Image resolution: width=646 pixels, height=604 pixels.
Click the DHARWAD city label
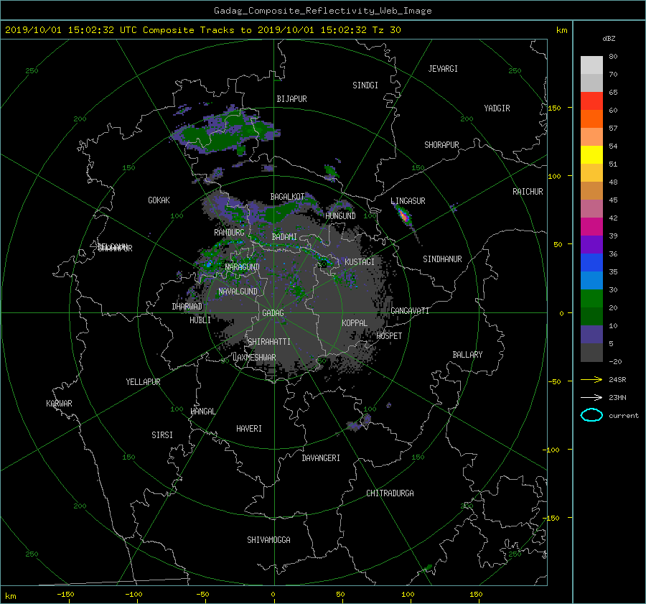[x=187, y=307]
